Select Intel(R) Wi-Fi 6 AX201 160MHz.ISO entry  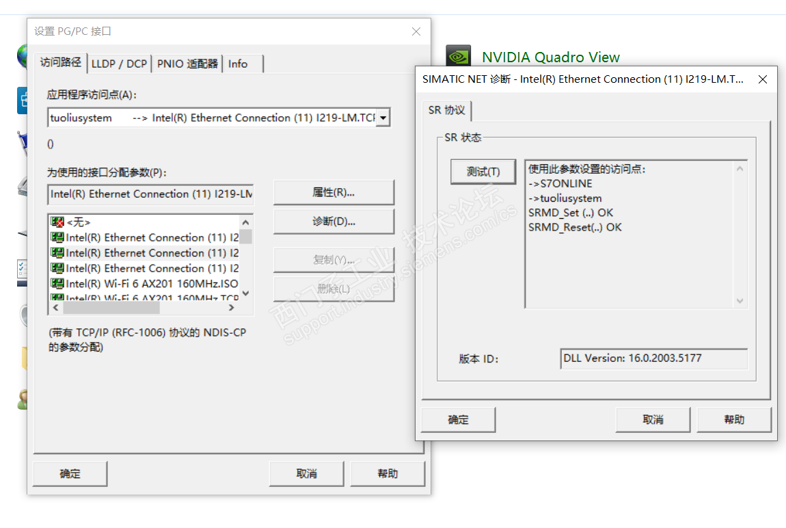click(145, 284)
